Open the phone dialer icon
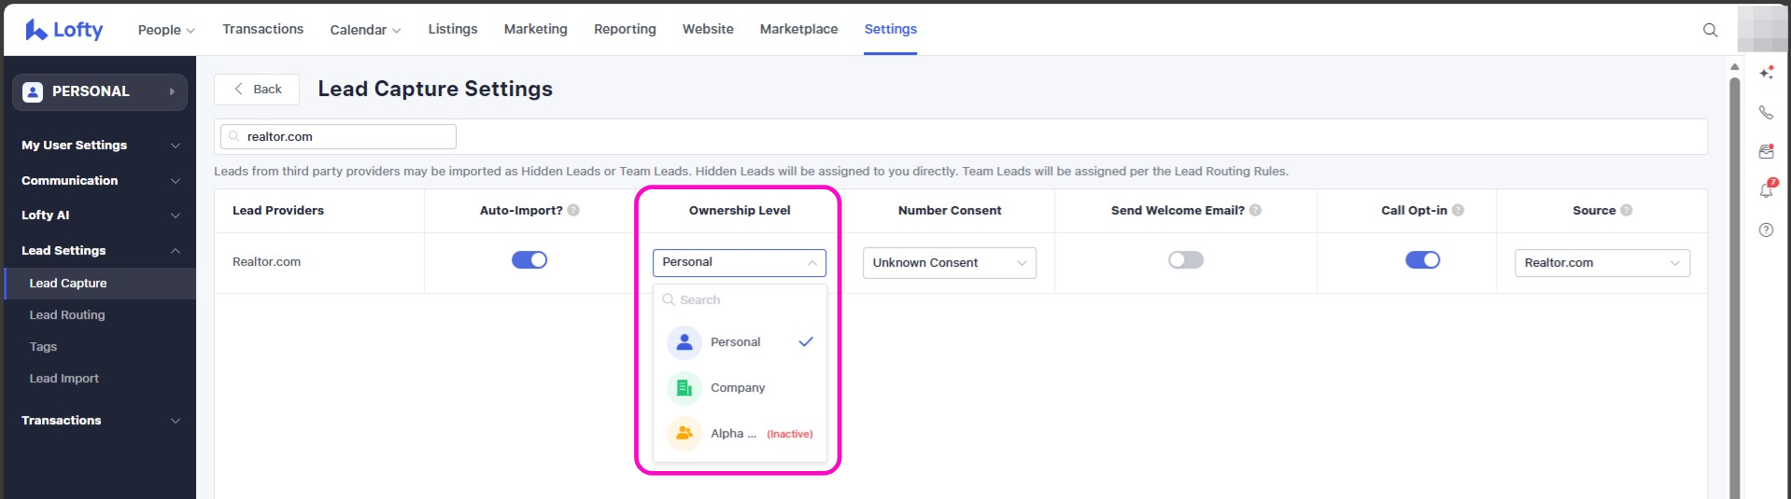 coord(1766,112)
